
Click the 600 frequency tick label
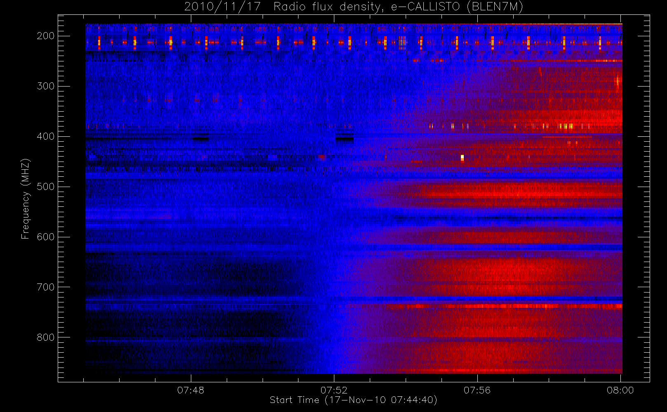pyautogui.click(x=46, y=237)
